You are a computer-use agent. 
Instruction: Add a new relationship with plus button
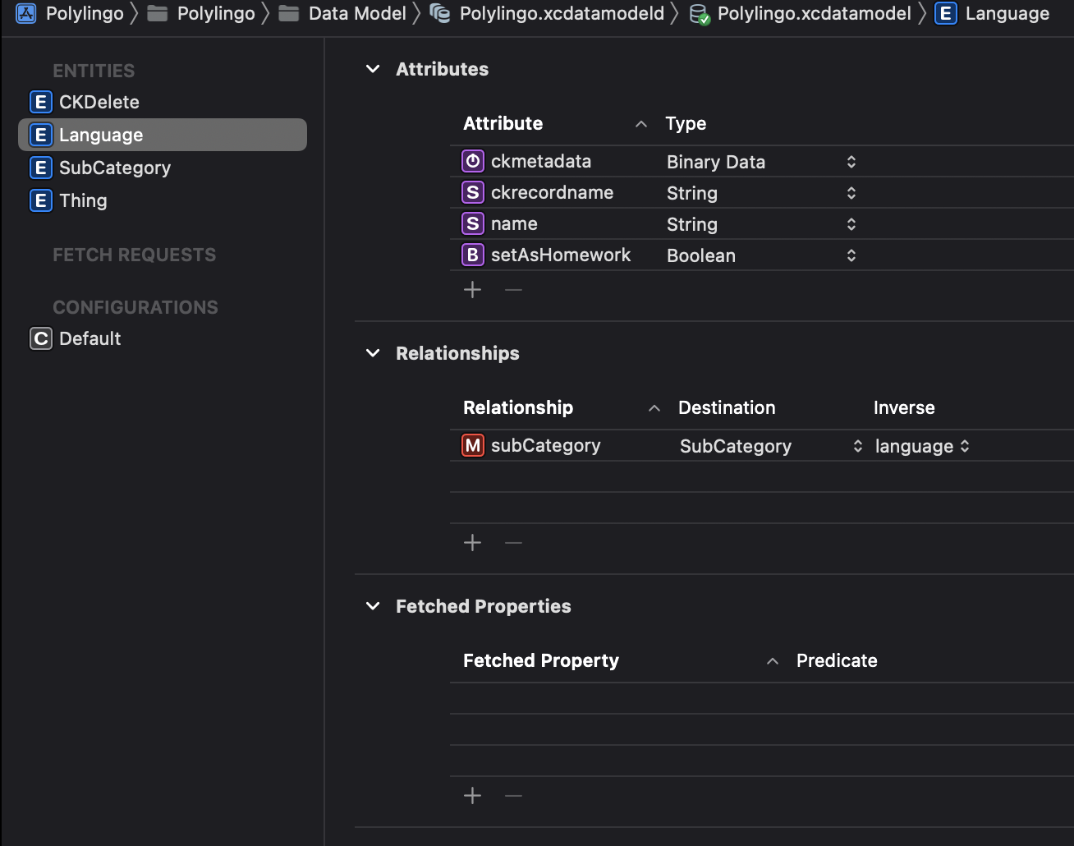(472, 542)
